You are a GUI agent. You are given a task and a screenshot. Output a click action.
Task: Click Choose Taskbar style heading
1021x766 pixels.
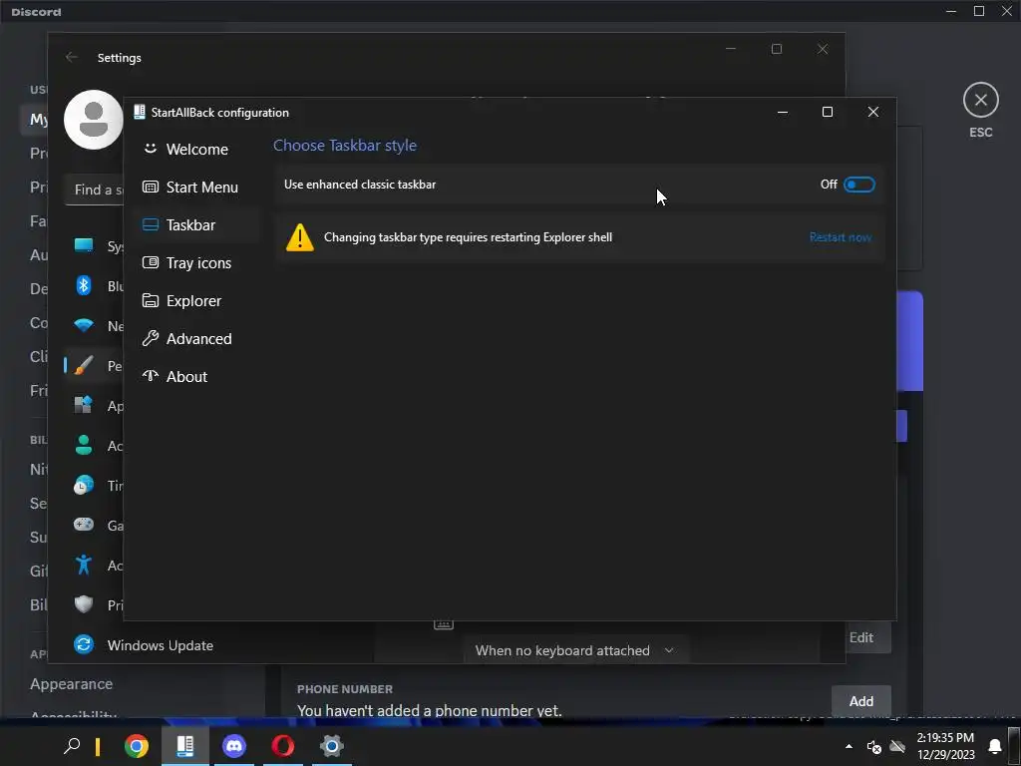344,146
